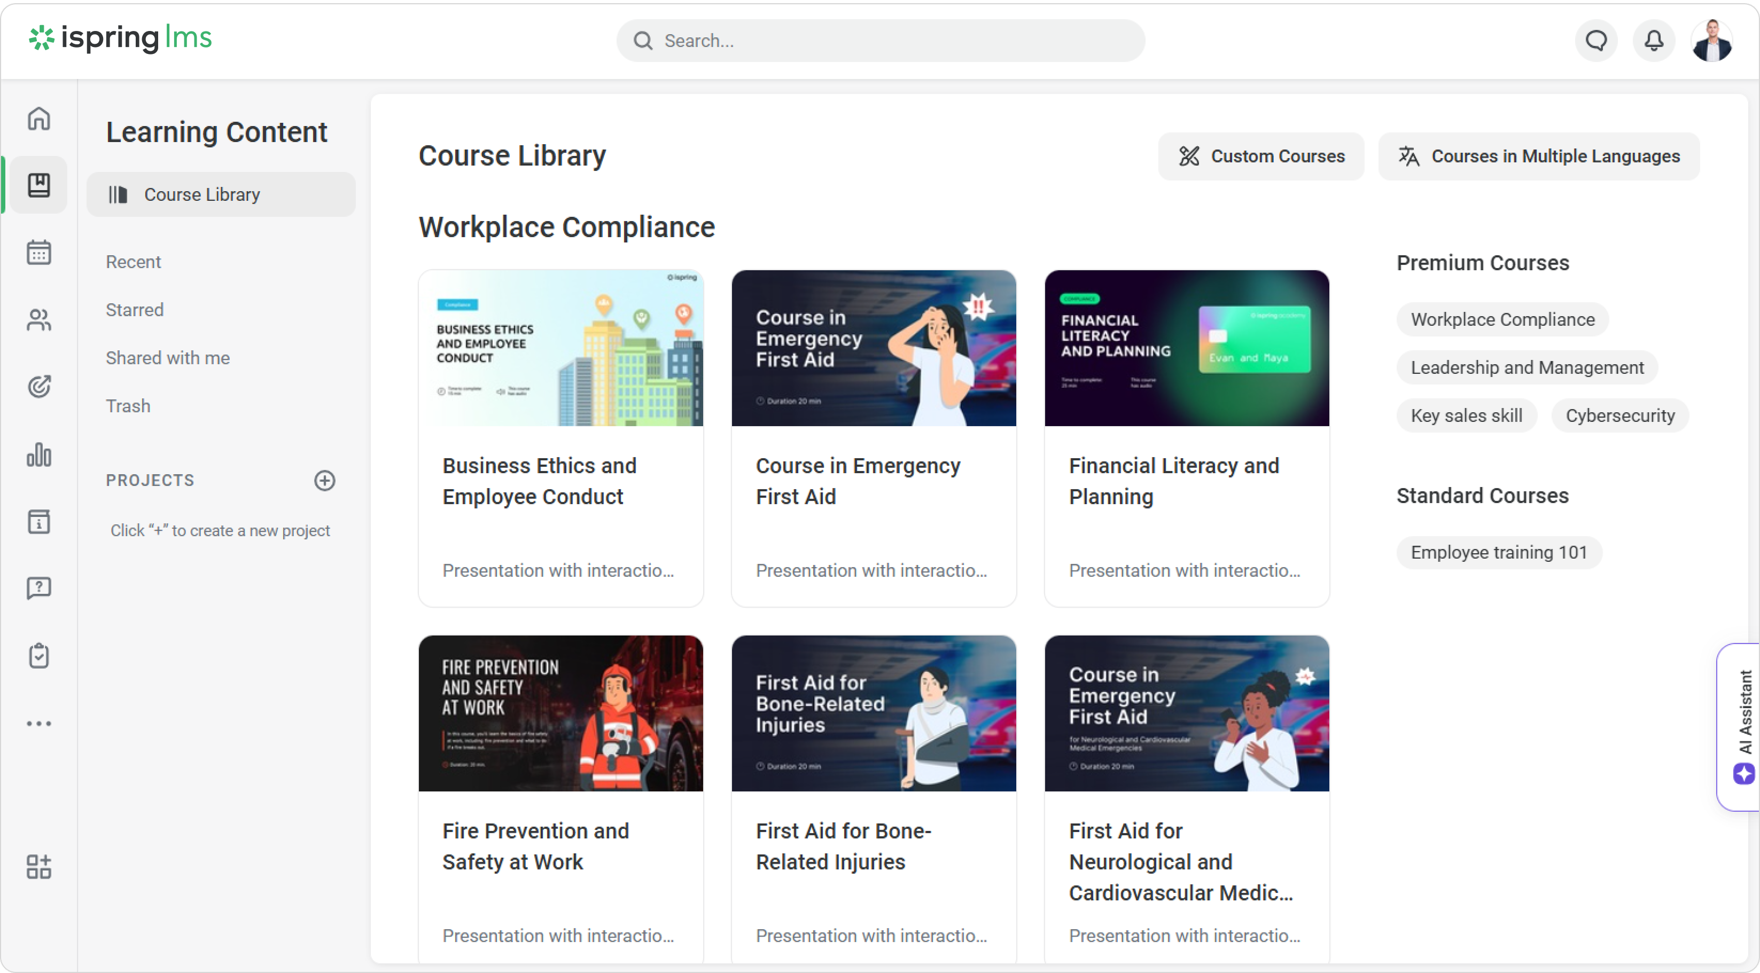The height and width of the screenshot is (973, 1760).
Task: Open the user profile avatar menu
Action: [1711, 41]
